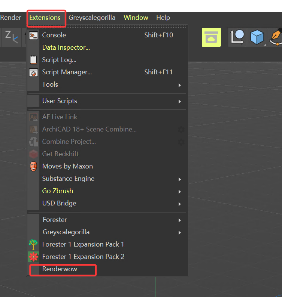This screenshot has width=282, height=297.
Task: Select AE Live Link entry
Action: (x=107, y=117)
